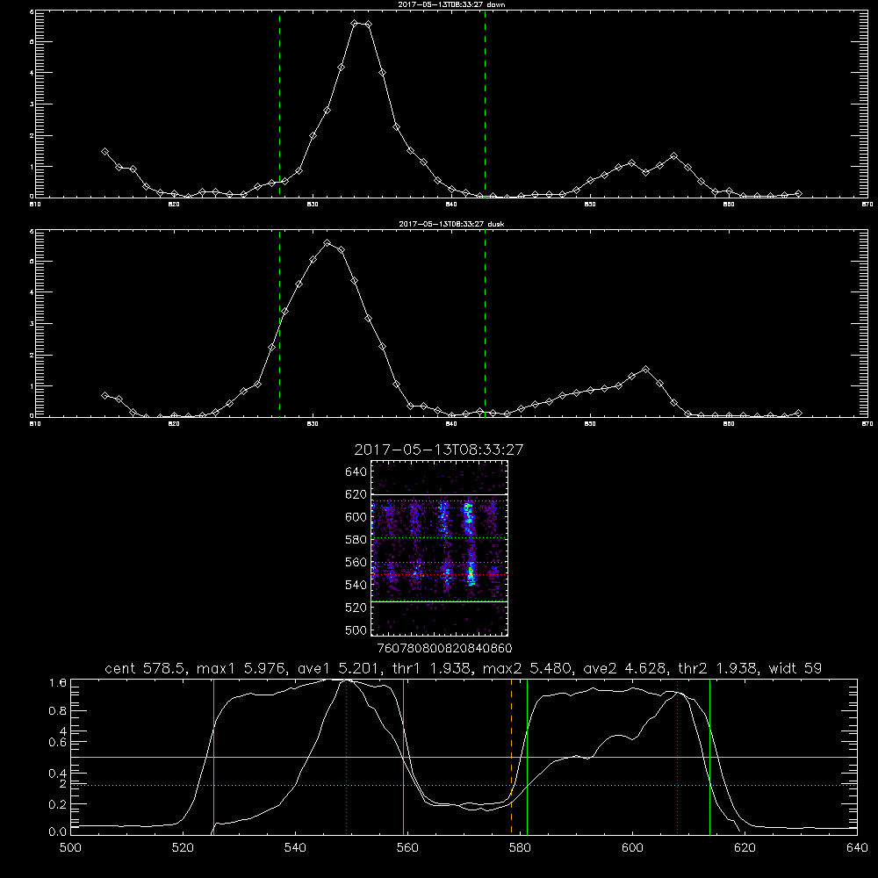Screen dimensions: 878x878
Task: Click the 'widt 59' value in the stats line
Action: pyautogui.click(x=795, y=668)
